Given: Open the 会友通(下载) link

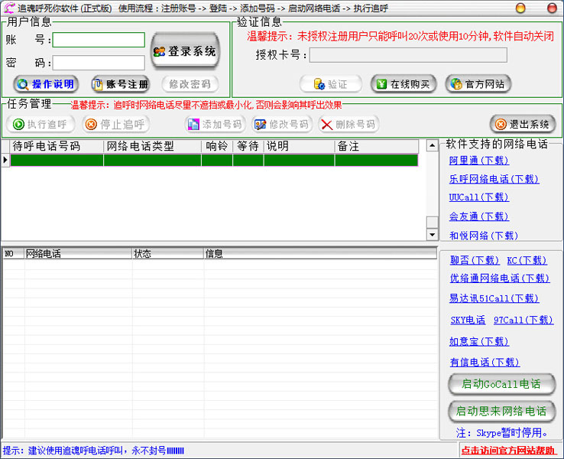Looking at the screenshot, I should click(x=478, y=216).
